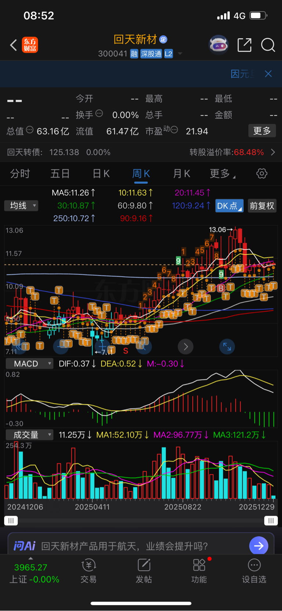
Task: Open the search magnifier icon
Action: pos(268,45)
